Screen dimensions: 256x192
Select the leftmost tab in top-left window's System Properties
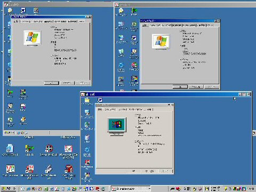click(x=16, y=21)
